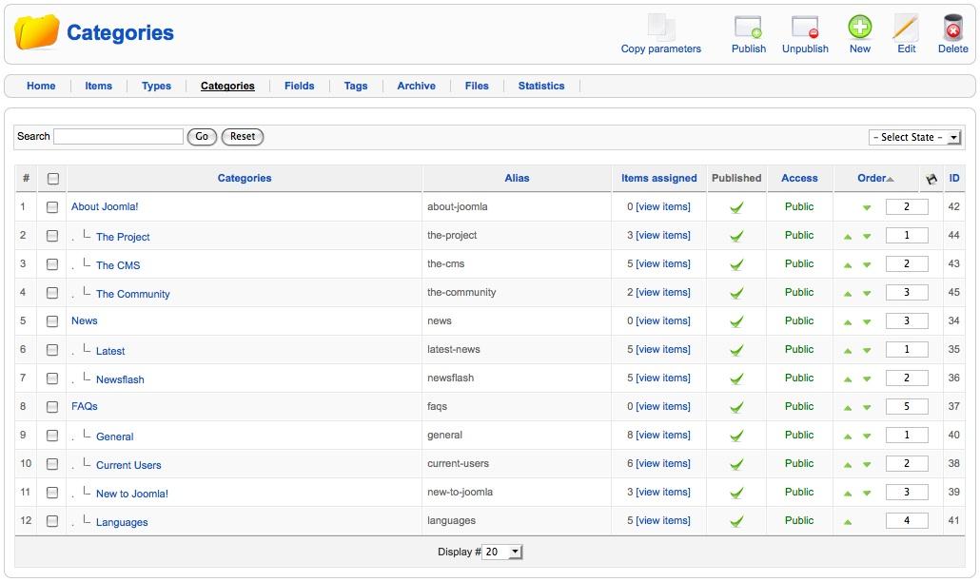Open the Newsflash category link

tap(120, 379)
